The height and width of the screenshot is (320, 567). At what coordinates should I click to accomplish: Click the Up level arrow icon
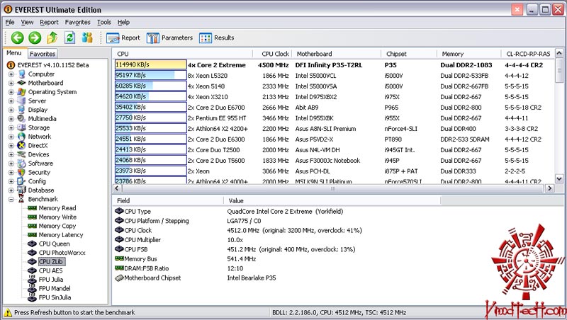(x=52, y=38)
